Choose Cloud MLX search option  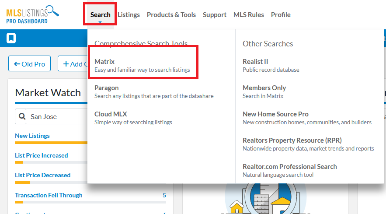pyautogui.click(x=133, y=118)
